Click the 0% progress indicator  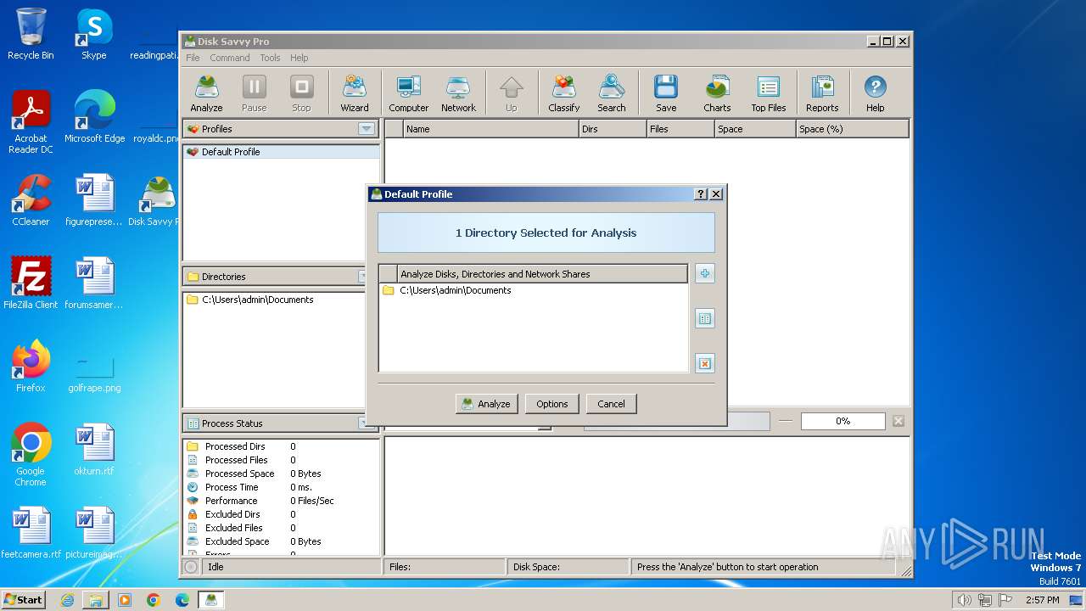click(842, 421)
